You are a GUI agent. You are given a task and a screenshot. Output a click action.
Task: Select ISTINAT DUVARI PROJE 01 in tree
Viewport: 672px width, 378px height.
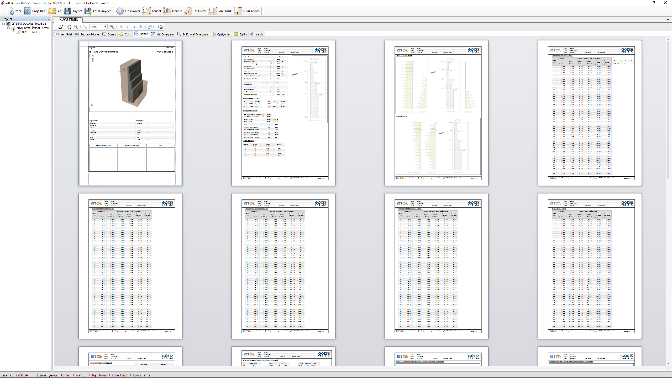29,24
